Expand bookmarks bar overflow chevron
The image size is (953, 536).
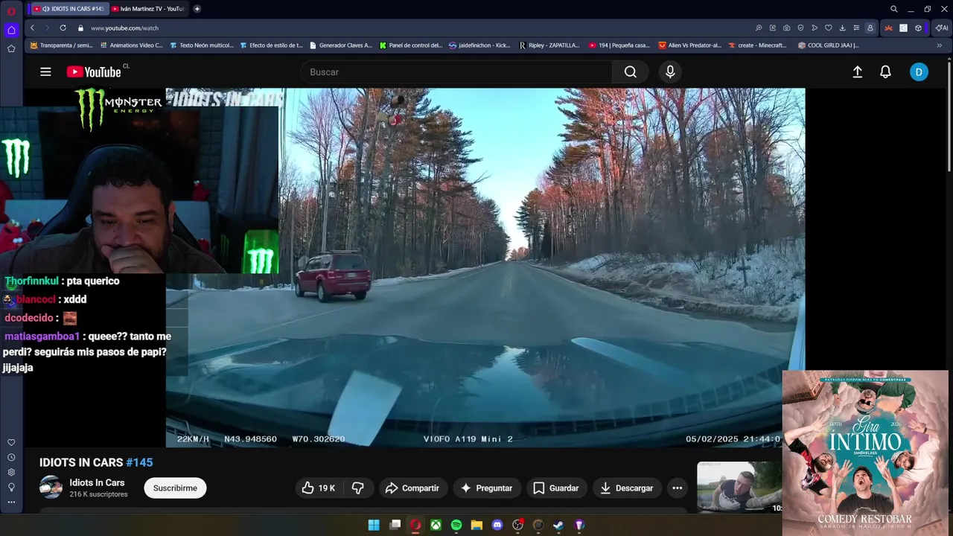click(939, 45)
